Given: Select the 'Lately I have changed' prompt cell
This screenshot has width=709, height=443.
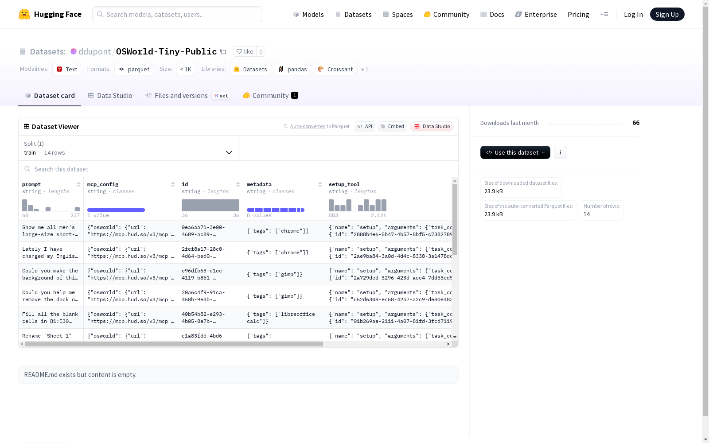Looking at the screenshot, I should coord(51,253).
